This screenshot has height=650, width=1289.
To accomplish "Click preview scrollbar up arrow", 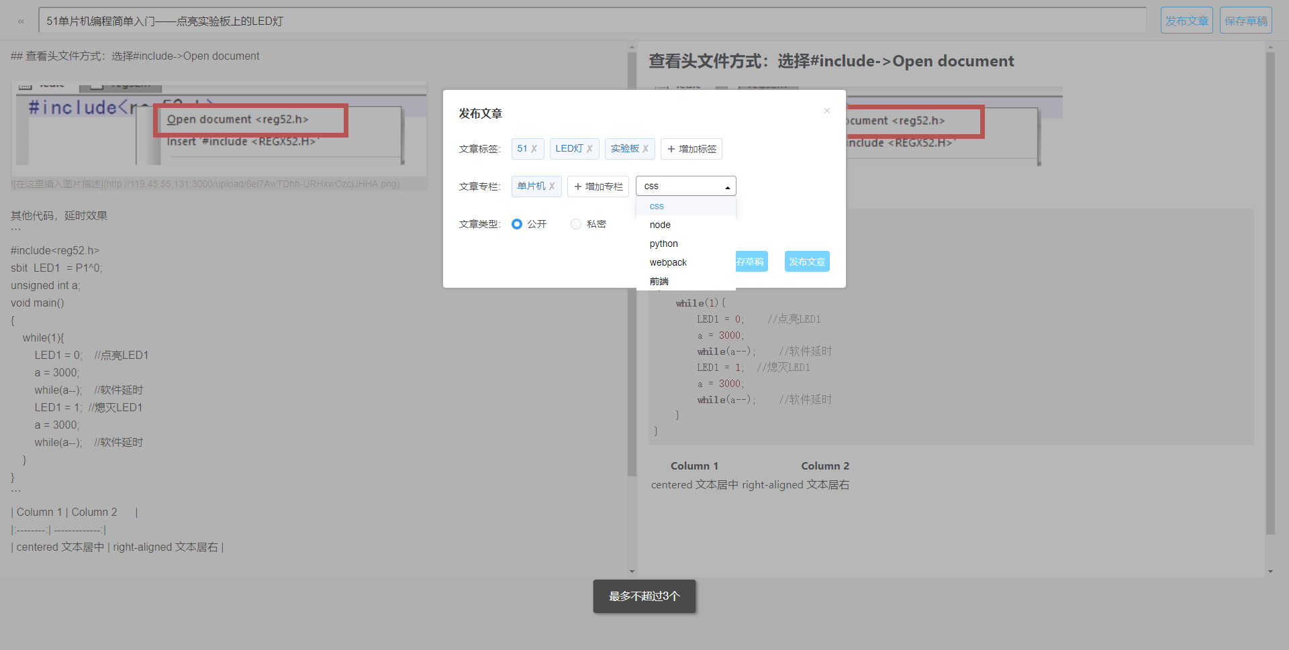I will pyautogui.click(x=1270, y=47).
